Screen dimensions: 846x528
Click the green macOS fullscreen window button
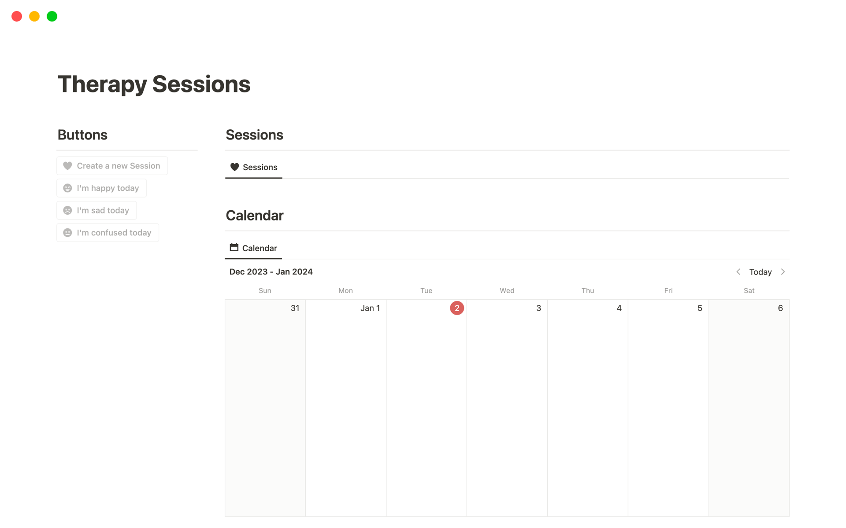point(52,16)
